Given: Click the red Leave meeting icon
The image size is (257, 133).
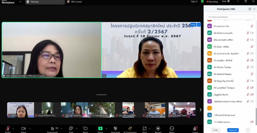Looking at the screenshot, I should coord(195,128).
